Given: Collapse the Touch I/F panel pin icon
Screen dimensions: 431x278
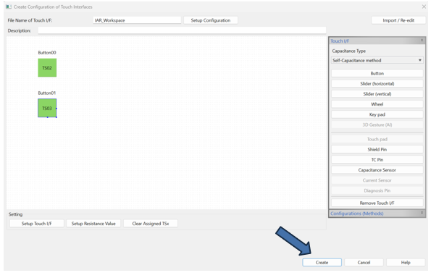Looking at the screenshot, I should (422, 41).
